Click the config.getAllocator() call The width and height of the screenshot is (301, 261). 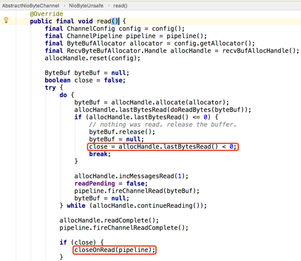pos(213,43)
